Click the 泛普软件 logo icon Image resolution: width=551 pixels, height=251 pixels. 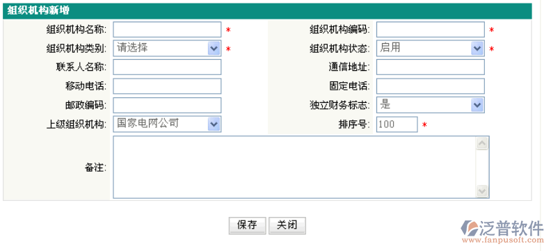point(470,228)
